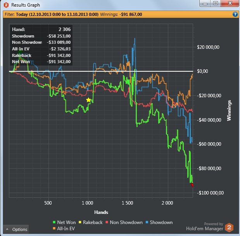This screenshot has height=236, width=240.
Task: Click the Net Won -$91 342,00 tooltip row
Action: click(x=41, y=62)
